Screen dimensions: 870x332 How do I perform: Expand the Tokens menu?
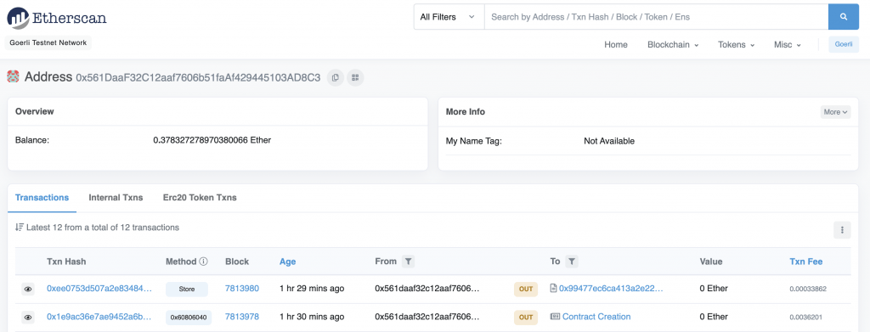736,44
